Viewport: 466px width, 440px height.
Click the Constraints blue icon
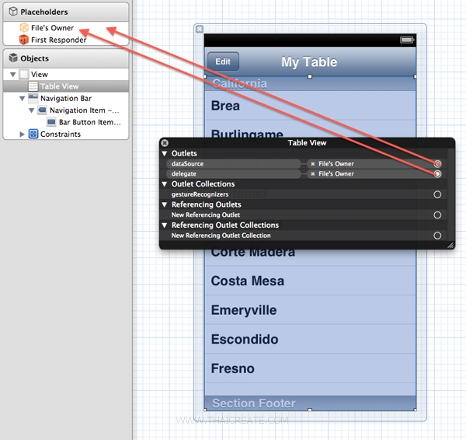33,134
